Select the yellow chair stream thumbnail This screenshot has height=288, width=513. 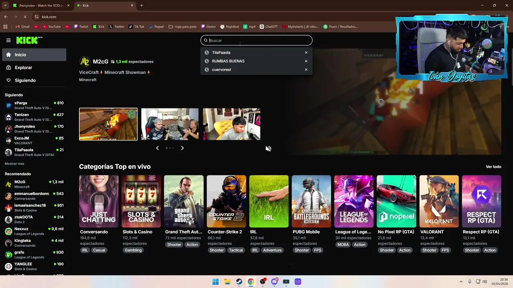point(232,124)
